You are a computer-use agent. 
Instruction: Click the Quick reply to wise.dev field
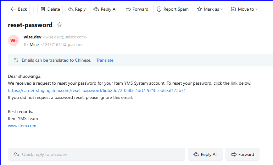(96, 154)
